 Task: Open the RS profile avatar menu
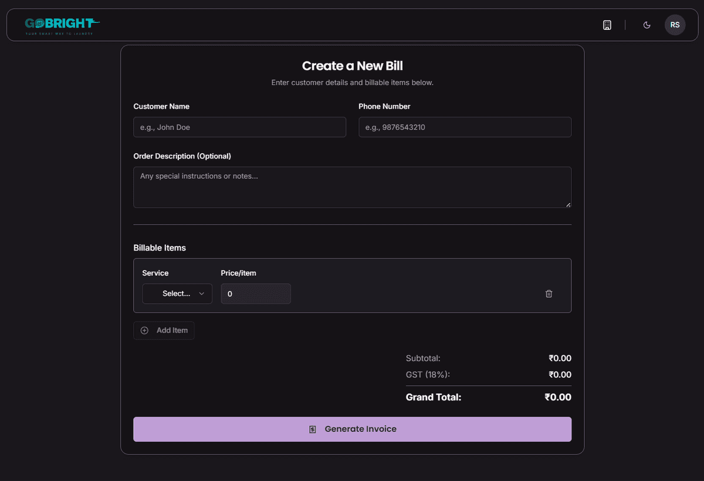[675, 25]
